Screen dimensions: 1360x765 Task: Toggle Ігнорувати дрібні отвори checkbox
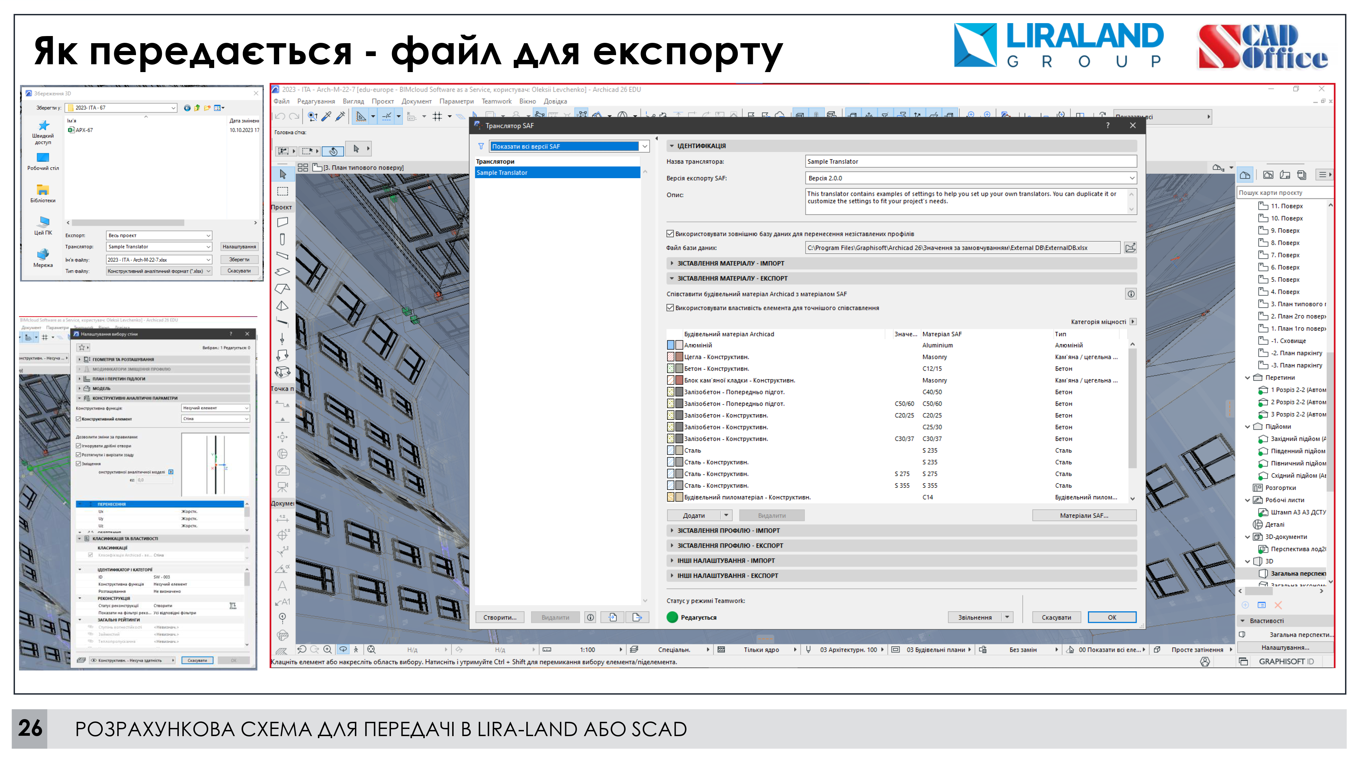click(x=79, y=446)
